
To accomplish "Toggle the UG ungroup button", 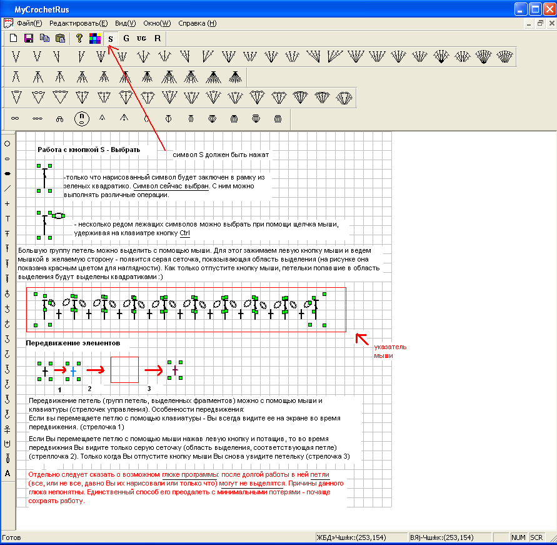I will pyautogui.click(x=141, y=38).
